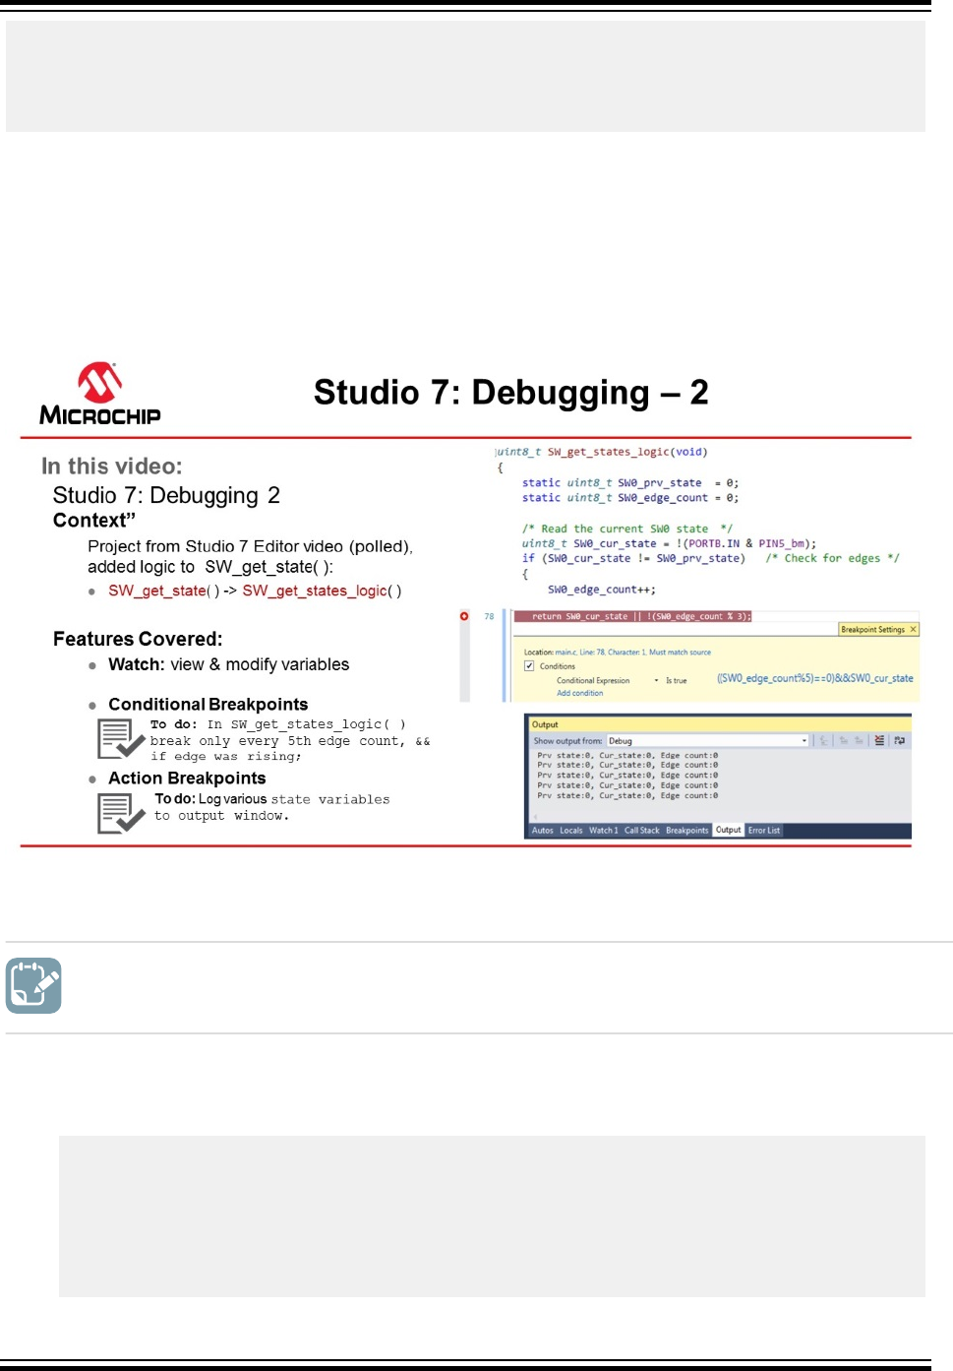Click the checklist icon under Conditional Breakpoints
This screenshot has width=953, height=1371.
coord(121,739)
